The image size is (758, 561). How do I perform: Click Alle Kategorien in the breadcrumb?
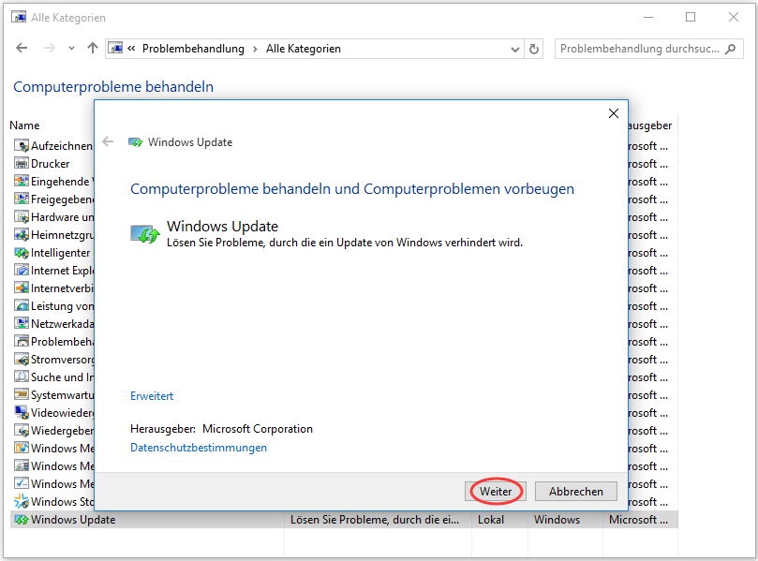pyautogui.click(x=303, y=49)
